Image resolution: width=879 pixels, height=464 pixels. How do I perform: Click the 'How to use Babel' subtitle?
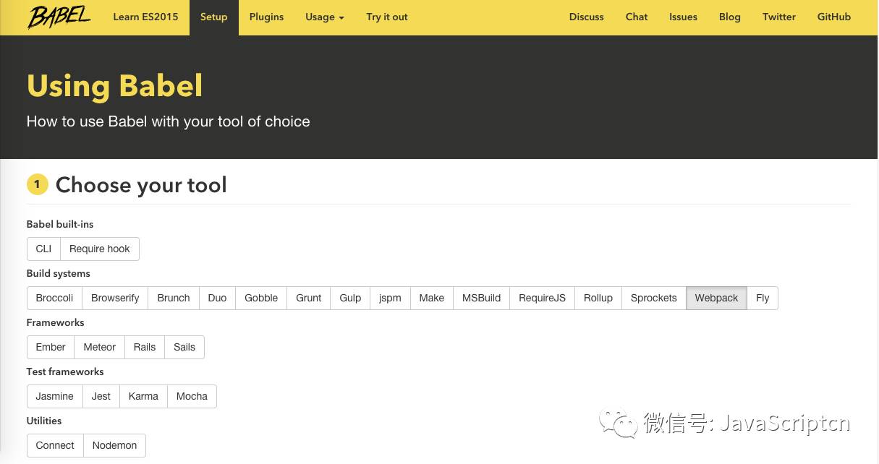169,121
